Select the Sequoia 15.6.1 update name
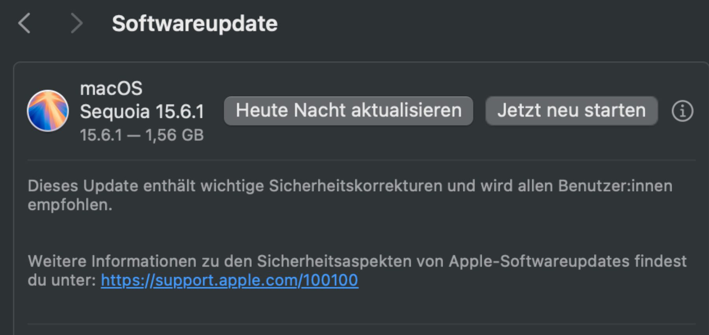709x335 pixels. (142, 112)
